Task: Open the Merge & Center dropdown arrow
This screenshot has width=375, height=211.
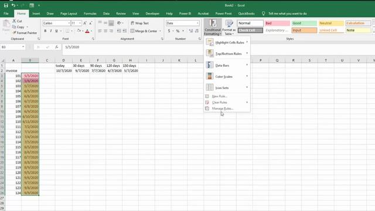Action: [160, 31]
